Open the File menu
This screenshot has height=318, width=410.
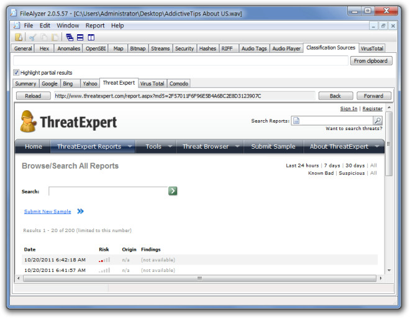[x=29, y=26]
